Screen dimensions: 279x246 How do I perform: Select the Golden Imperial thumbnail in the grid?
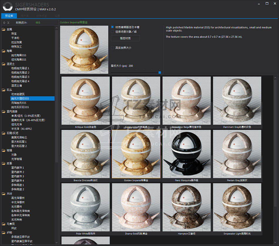[x=136, y=154]
